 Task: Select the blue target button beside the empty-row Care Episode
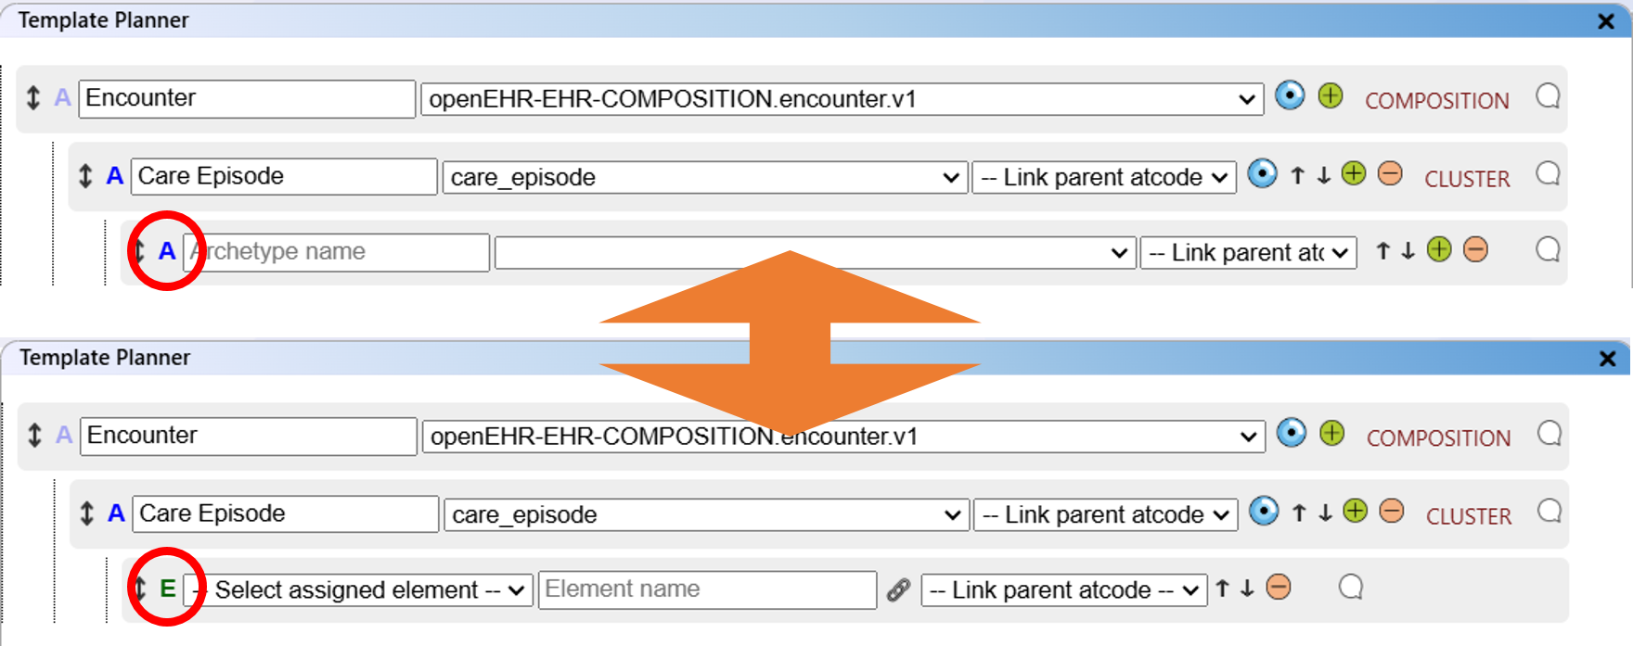[x=1262, y=173]
